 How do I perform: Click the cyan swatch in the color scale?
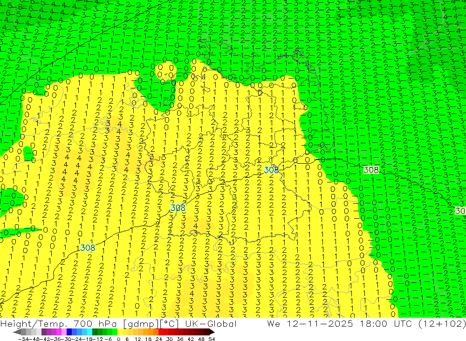point(89,332)
